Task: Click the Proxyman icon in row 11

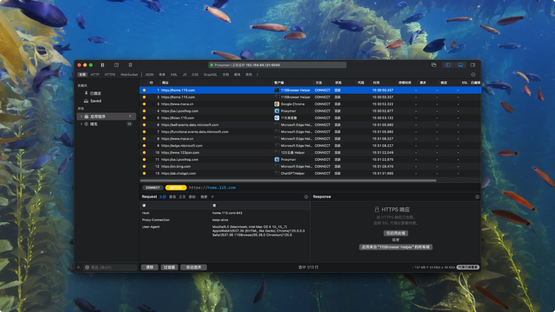Action: pos(277,159)
